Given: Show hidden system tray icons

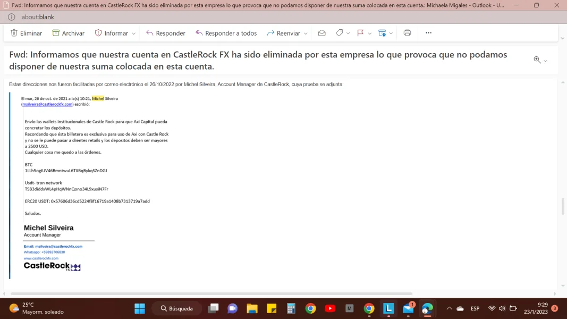Looking at the screenshot, I should pyautogui.click(x=449, y=308).
